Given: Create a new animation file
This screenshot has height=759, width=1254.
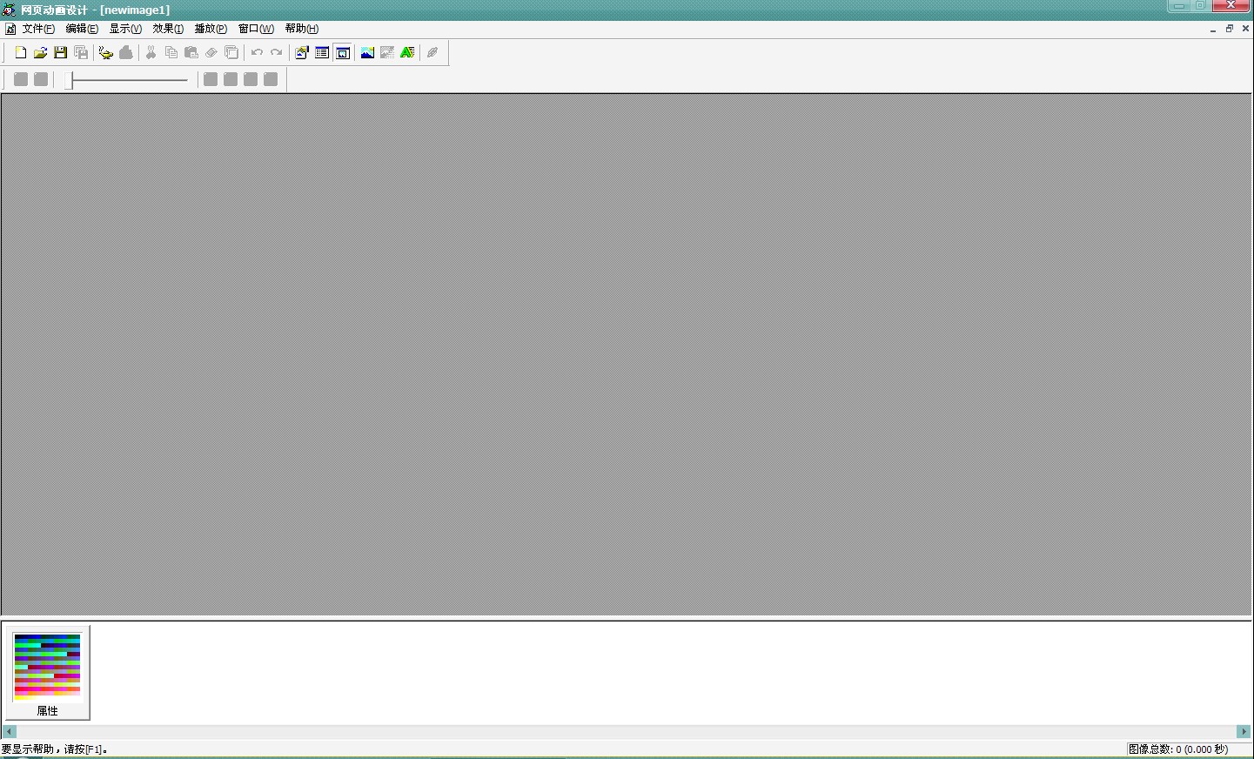Looking at the screenshot, I should (21, 53).
